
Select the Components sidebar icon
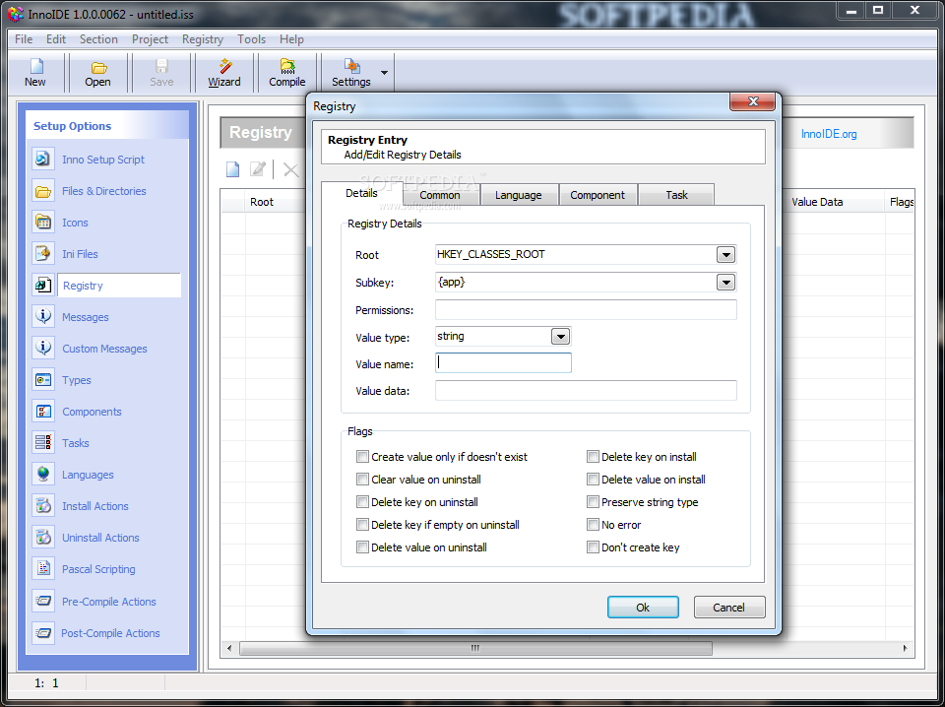43,411
